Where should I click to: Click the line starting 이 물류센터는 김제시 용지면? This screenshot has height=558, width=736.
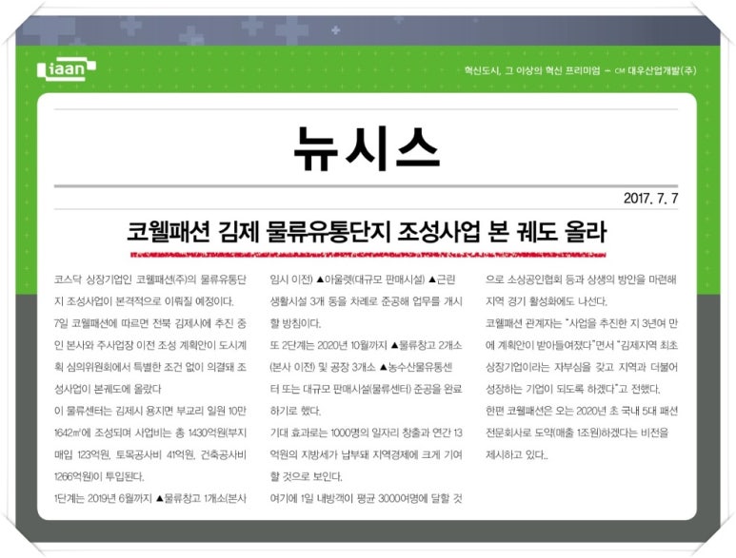coord(150,411)
